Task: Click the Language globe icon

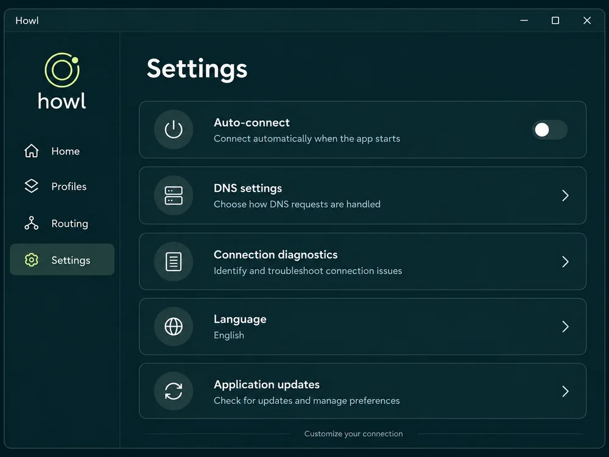Action: click(174, 327)
